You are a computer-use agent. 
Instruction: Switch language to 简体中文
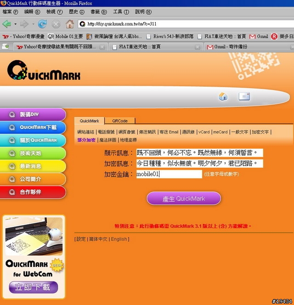click(x=98, y=239)
